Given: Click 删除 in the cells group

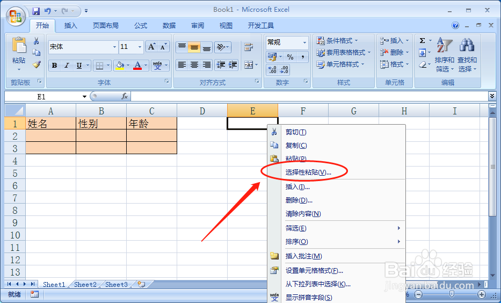Looking at the screenshot, I should tap(394, 53).
